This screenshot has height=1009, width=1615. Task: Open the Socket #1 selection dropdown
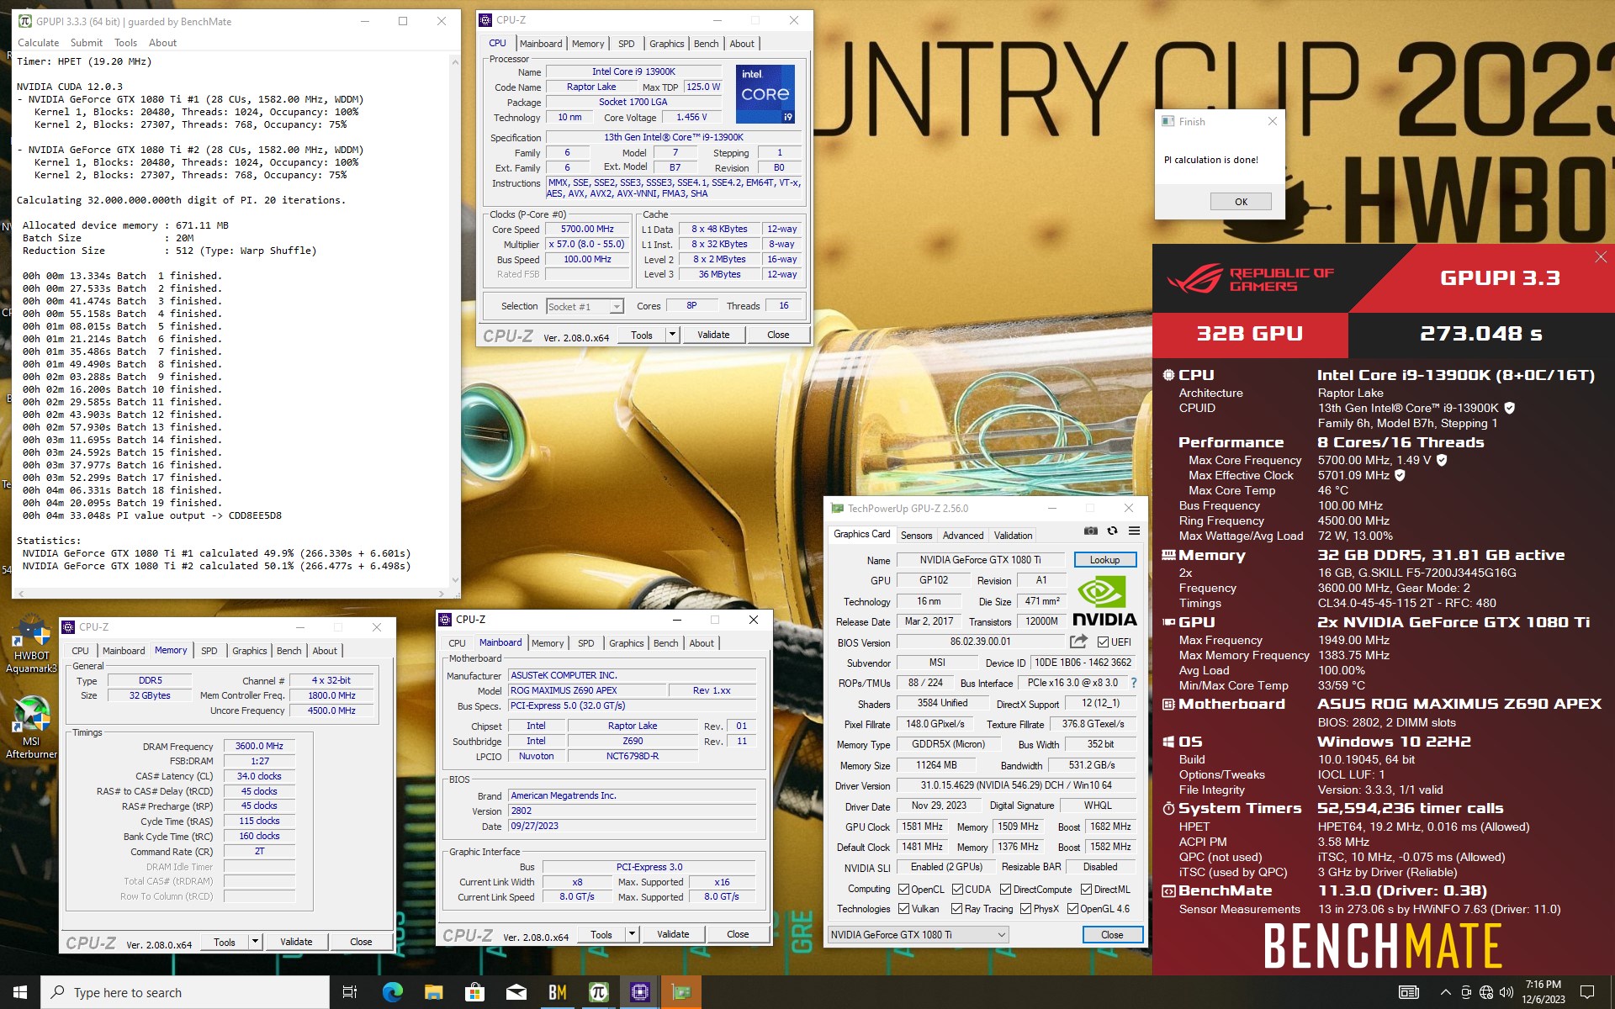coord(585,307)
